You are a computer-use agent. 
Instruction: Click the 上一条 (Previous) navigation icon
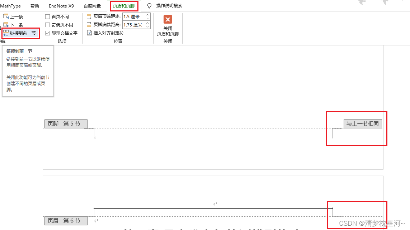(6, 16)
